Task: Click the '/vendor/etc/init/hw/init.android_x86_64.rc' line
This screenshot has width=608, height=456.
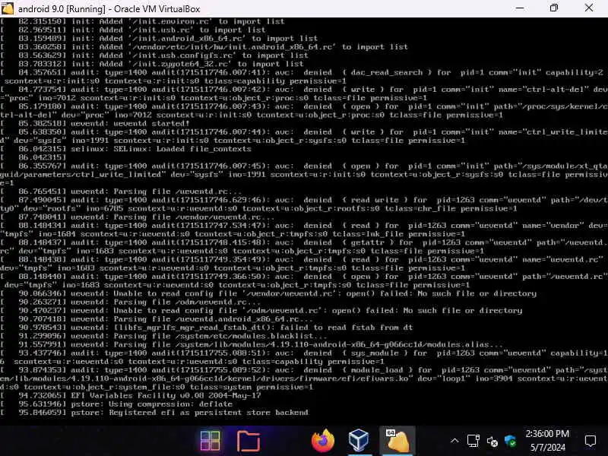Action: [204, 47]
